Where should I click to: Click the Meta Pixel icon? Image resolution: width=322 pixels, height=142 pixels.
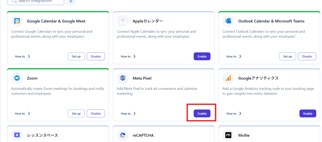(123, 78)
